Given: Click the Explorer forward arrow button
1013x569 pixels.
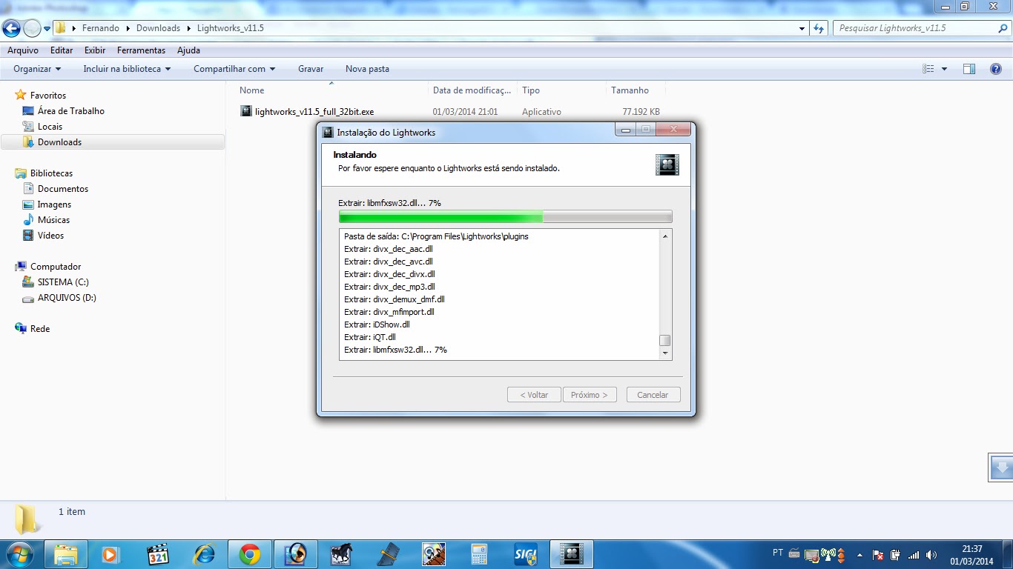Looking at the screenshot, I should [x=32, y=28].
